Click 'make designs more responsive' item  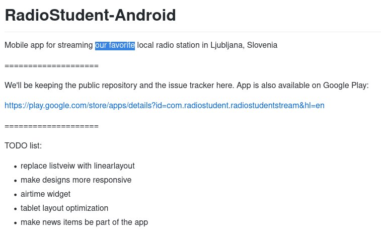click(76, 180)
